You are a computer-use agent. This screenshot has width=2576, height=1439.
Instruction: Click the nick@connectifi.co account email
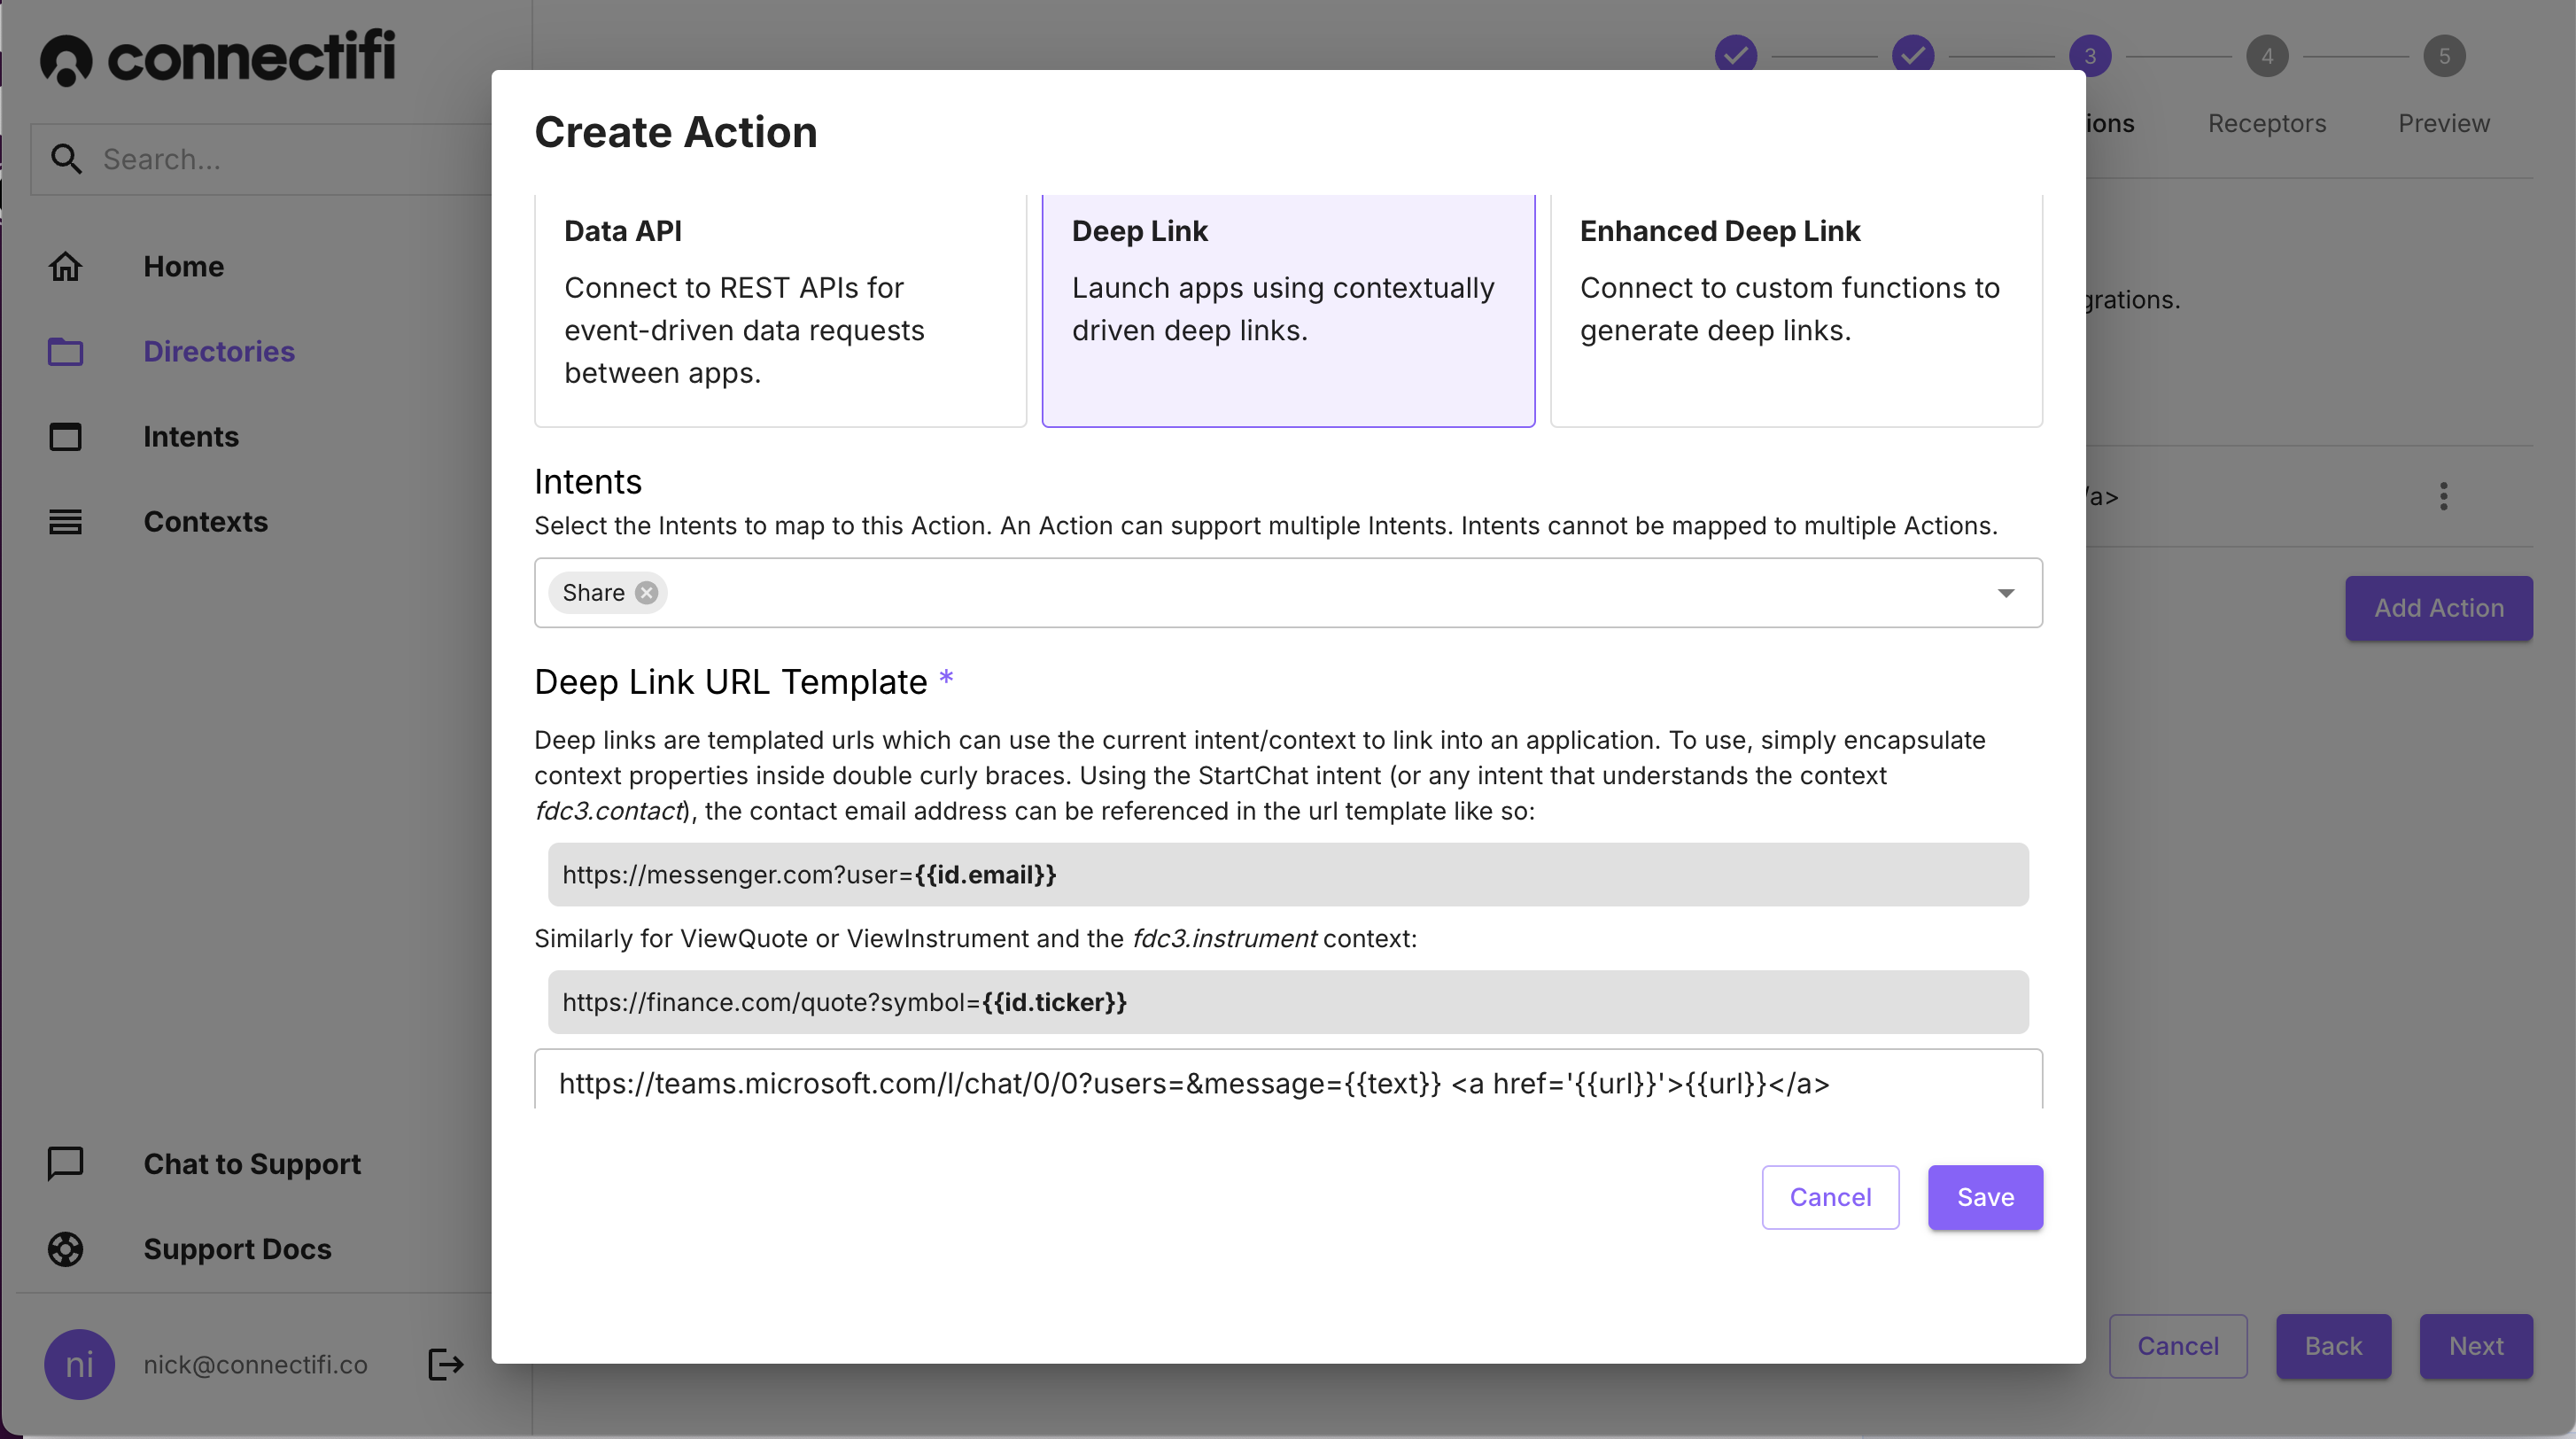pyautogui.click(x=255, y=1365)
